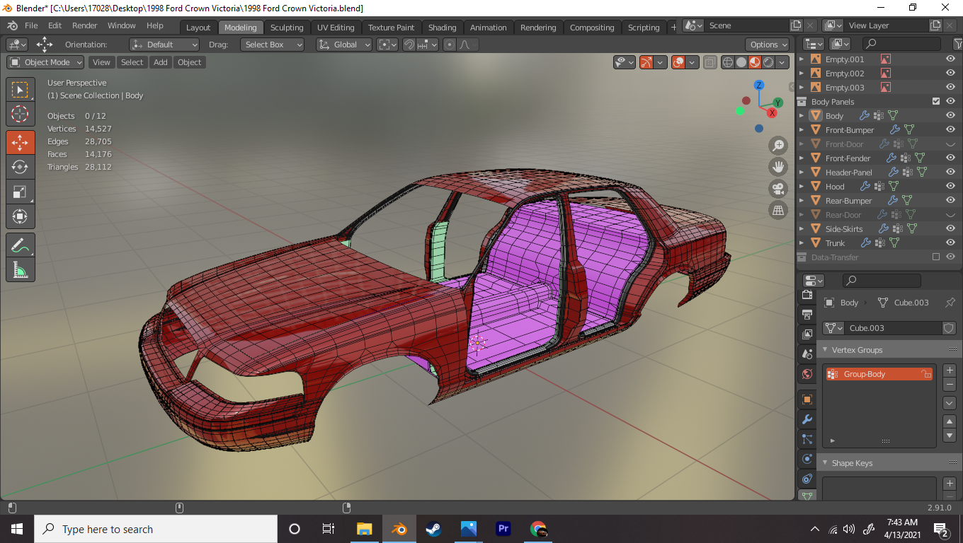Expand the Front-Fender outliner item

802,158
